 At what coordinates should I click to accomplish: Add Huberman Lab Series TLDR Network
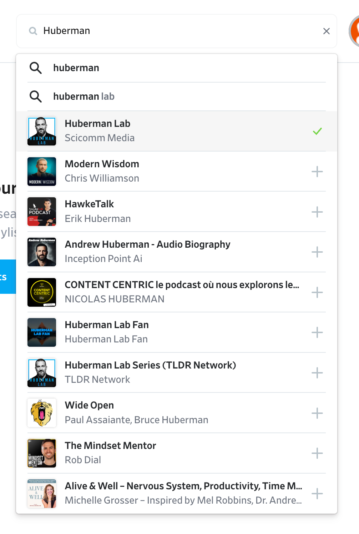tap(317, 373)
